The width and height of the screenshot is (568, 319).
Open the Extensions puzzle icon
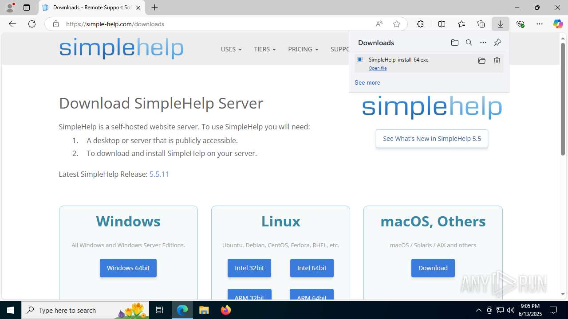point(420,24)
